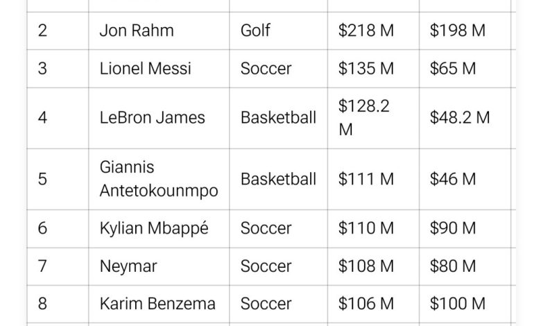Click the $100 M cell
This screenshot has height=326, width=541.
(x=458, y=304)
